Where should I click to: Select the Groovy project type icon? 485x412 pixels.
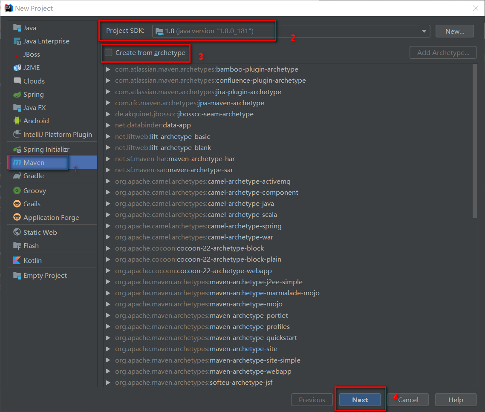(17, 191)
